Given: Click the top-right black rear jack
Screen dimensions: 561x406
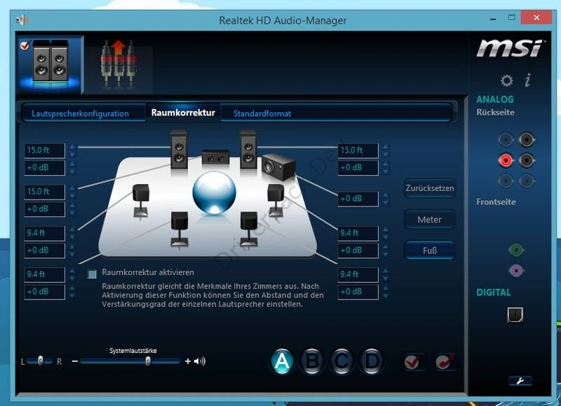Looking at the screenshot, I should pos(527,139).
